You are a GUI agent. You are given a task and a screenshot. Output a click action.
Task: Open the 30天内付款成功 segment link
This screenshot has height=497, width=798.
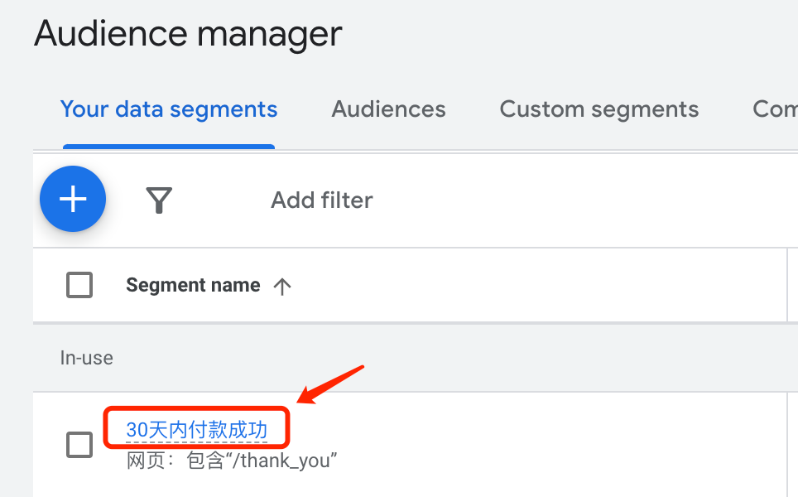pos(196,429)
